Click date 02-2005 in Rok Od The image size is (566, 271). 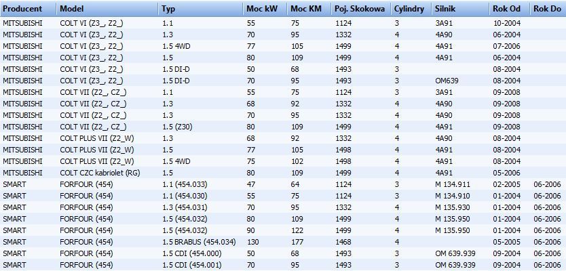pyautogui.click(x=506, y=184)
